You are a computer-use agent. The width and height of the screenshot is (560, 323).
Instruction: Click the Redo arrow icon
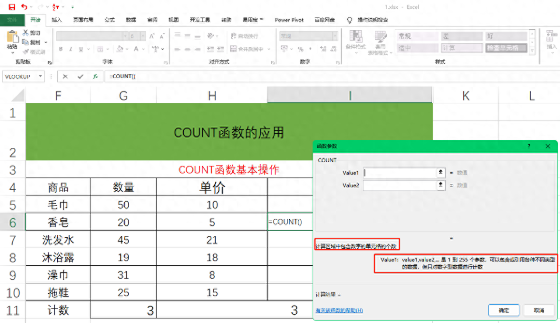(x=40, y=7)
